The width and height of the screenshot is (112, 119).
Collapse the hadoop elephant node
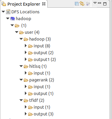coord(8,18)
